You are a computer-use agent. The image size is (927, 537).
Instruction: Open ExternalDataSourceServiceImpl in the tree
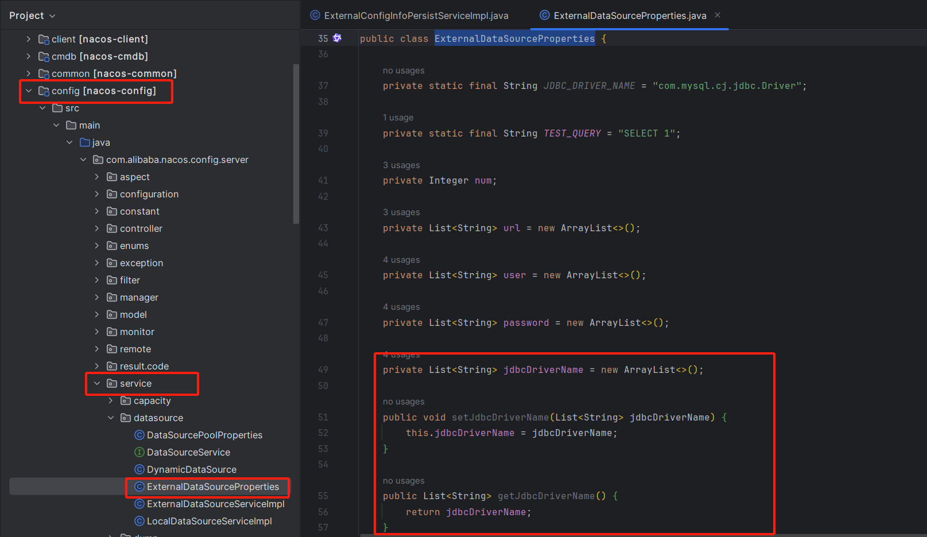pyautogui.click(x=216, y=504)
